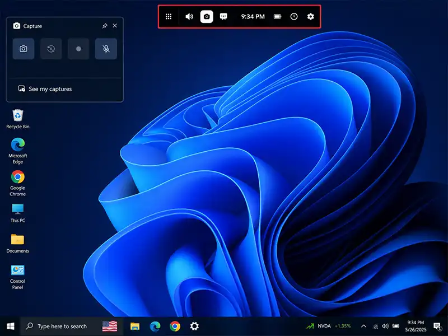Take a screenshot with the camera button
The width and height of the screenshot is (448, 336).
[24, 49]
